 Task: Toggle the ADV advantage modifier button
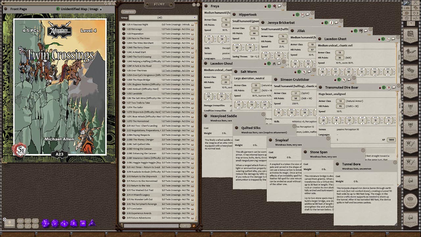tap(20, 221)
